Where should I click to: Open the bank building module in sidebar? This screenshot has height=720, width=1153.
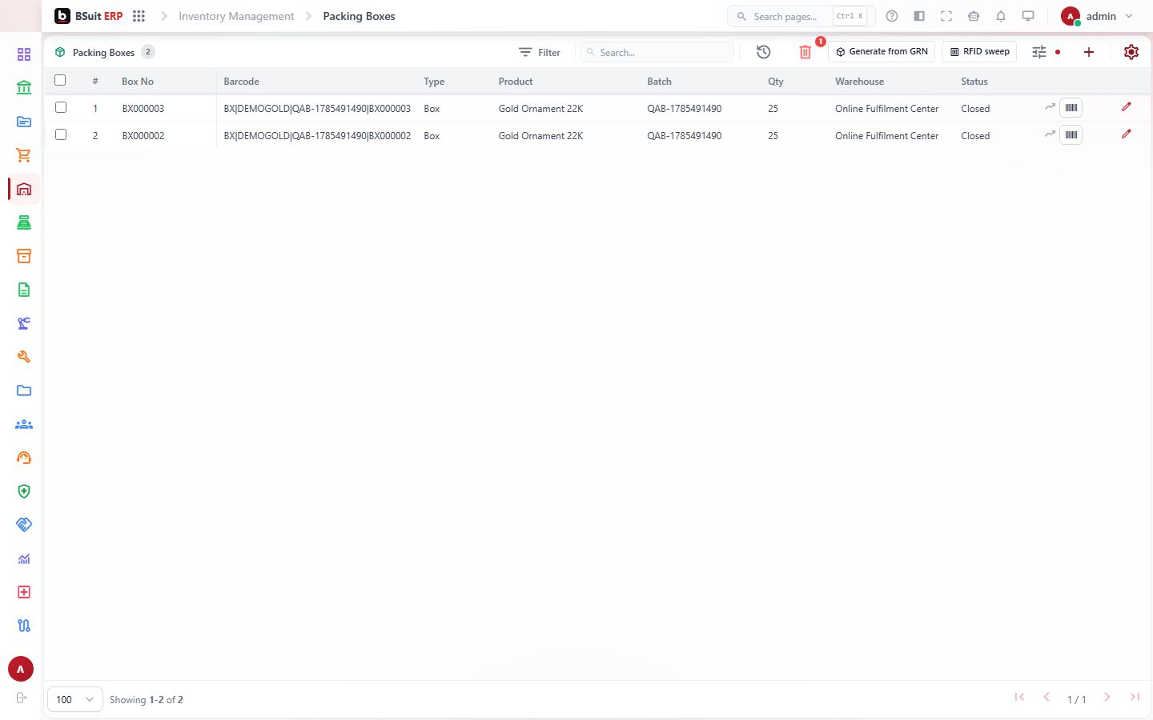(x=24, y=88)
